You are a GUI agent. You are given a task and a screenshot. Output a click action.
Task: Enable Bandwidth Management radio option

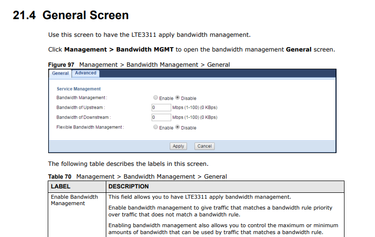[x=156, y=98]
